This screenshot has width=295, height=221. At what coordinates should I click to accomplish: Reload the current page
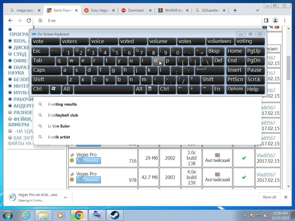(x=29, y=20)
